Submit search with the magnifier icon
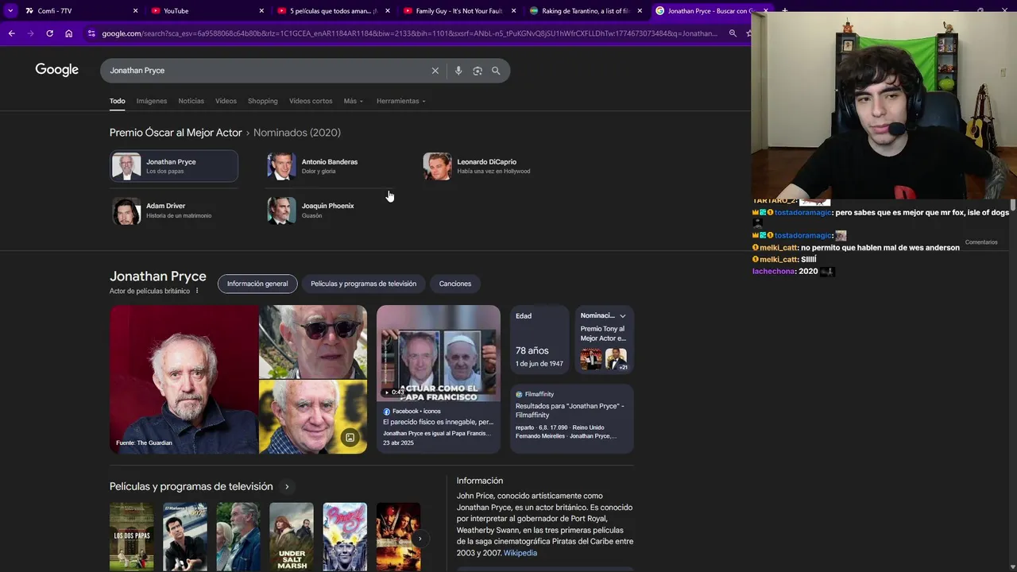The image size is (1017, 572). tap(496, 71)
